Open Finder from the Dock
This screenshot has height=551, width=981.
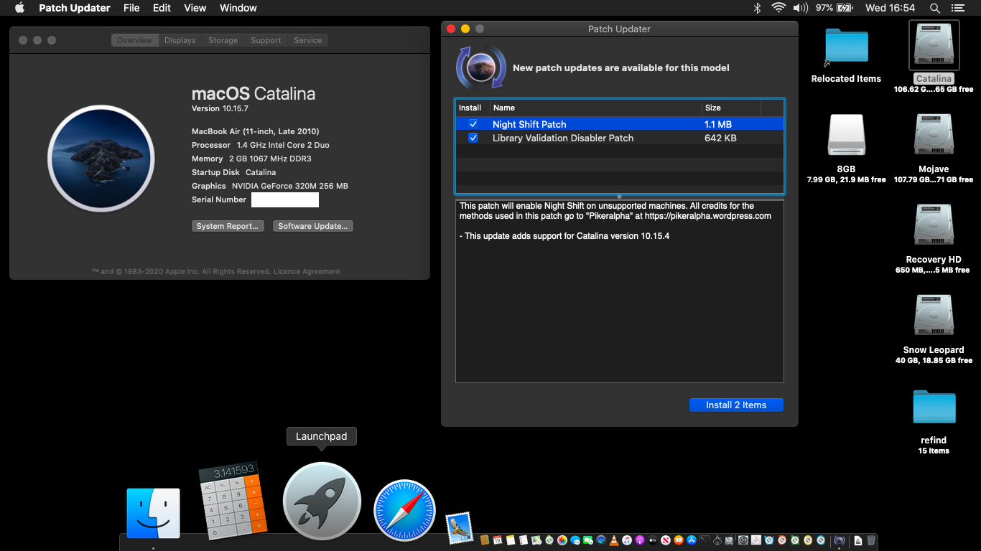(153, 513)
